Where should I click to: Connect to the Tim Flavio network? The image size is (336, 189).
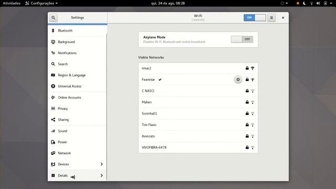(x=198, y=125)
